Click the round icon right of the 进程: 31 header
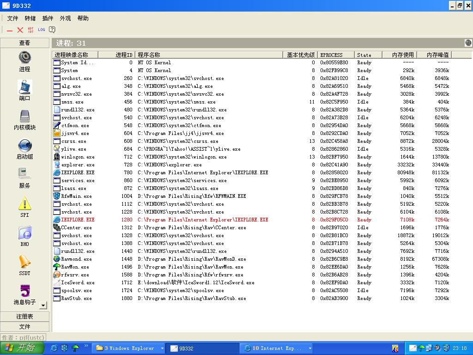The height and width of the screenshot is (355, 473). (x=468, y=43)
